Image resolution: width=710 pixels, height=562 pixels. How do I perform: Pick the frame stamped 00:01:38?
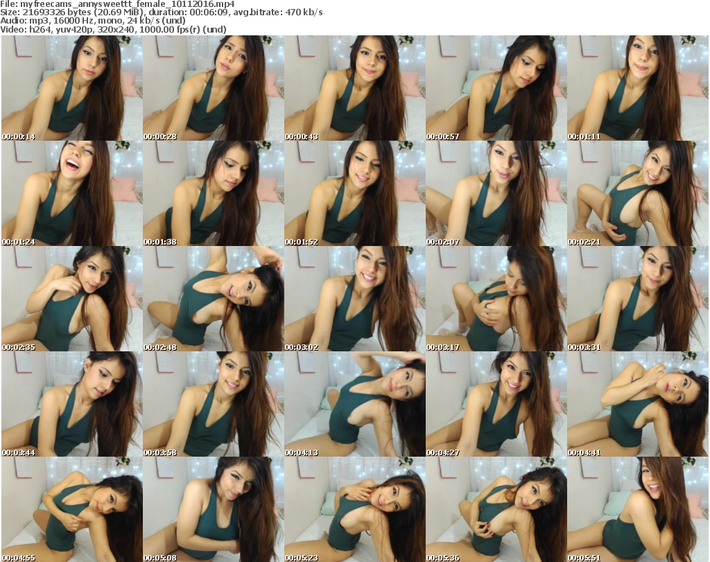tap(214, 193)
